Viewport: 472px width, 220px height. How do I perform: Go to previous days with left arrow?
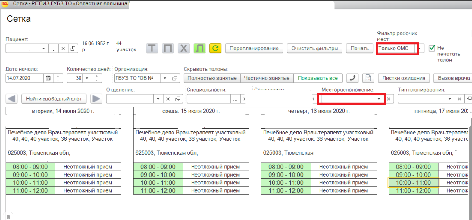(x=12, y=99)
